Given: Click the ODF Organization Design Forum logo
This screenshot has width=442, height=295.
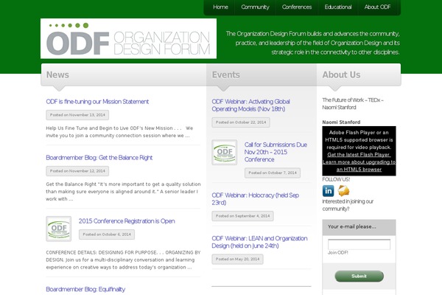Looking at the screenshot, I should [x=128, y=38].
